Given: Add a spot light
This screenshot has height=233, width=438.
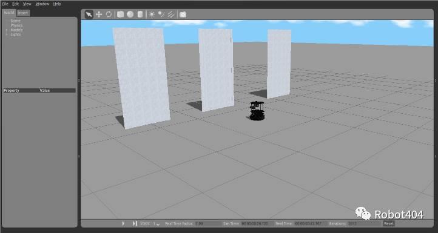Looking at the screenshot, I should (x=161, y=15).
